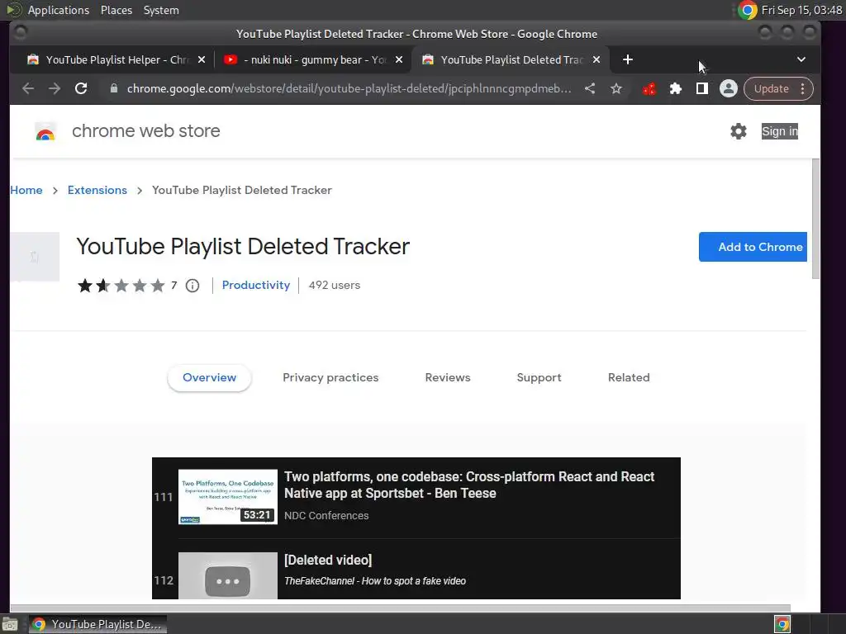
Task: Click the Two platforms video thumbnail
Action: pyautogui.click(x=228, y=496)
